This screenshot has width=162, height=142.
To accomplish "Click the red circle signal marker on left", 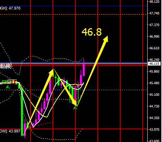I will tap(13, 82).
